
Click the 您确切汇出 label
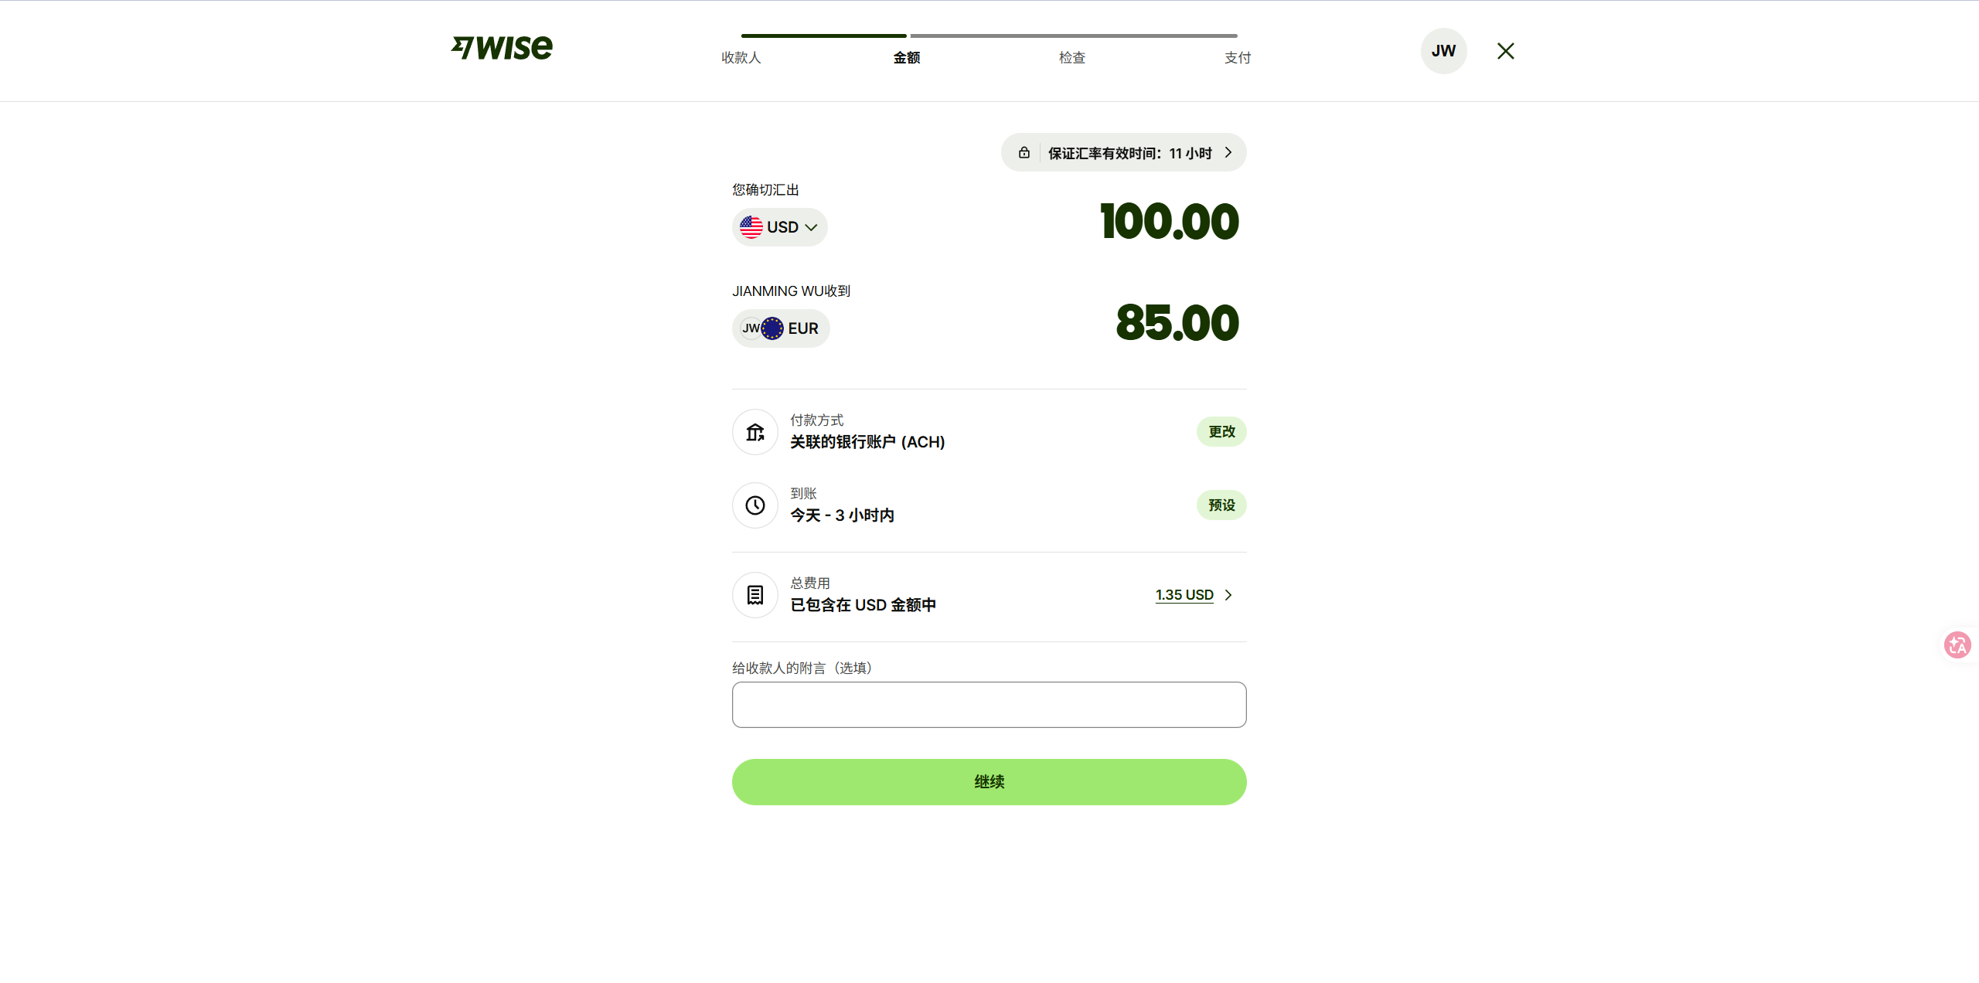click(x=765, y=190)
